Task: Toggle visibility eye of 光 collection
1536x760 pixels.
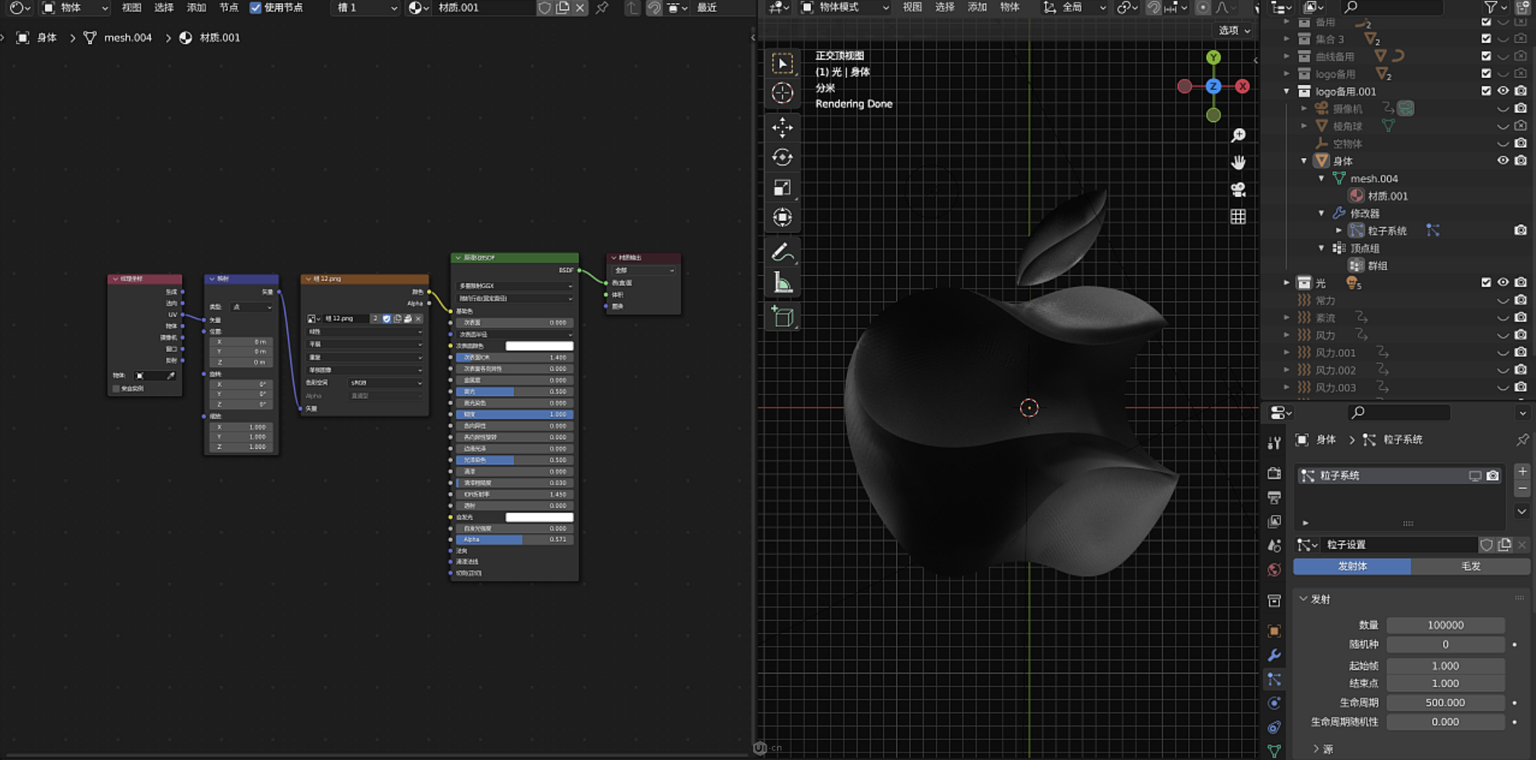Action: (1503, 283)
